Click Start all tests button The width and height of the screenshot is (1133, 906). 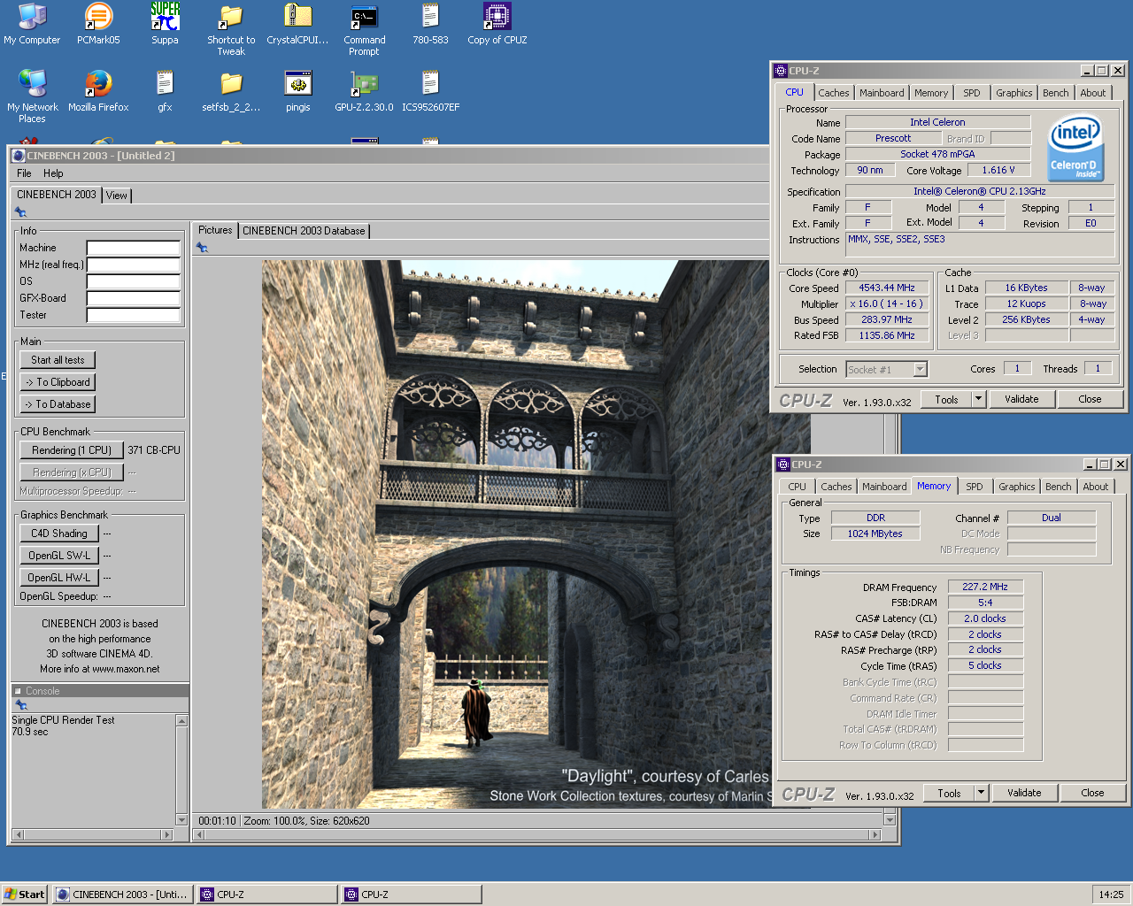click(58, 360)
